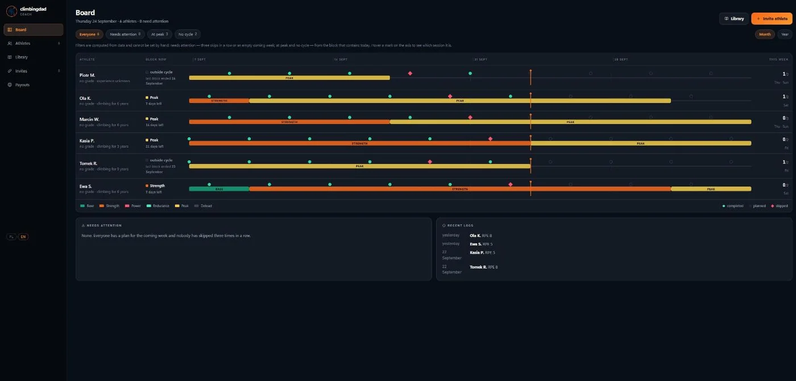796x381 pixels.
Task: Click the skipped diamond in Piotr M. row
Action: (x=410, y=73)
